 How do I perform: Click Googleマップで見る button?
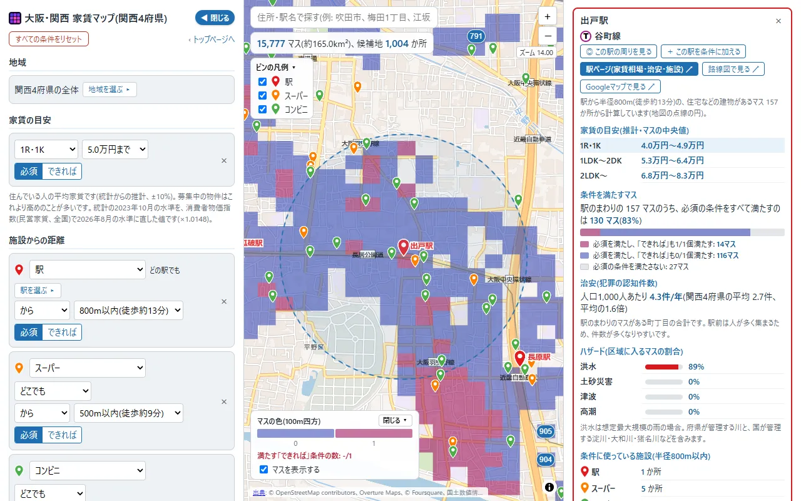coord(620,86)
